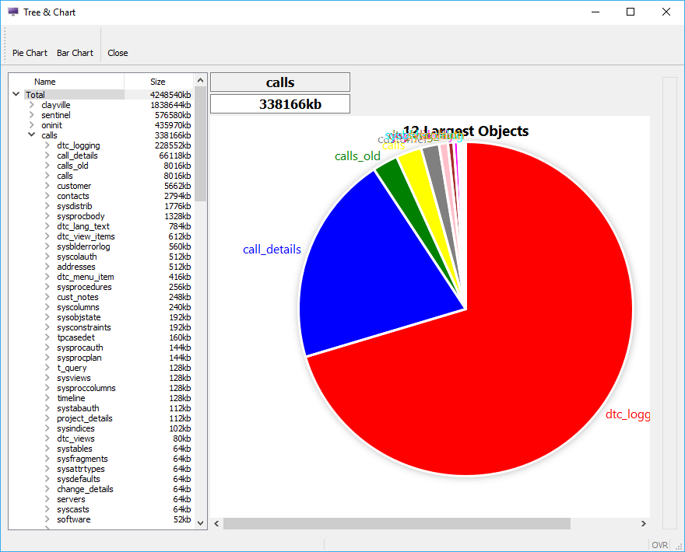Click the Pie Chart toolbar button
This screenshot has height=552, width=685.
click(x=30, y=53)
